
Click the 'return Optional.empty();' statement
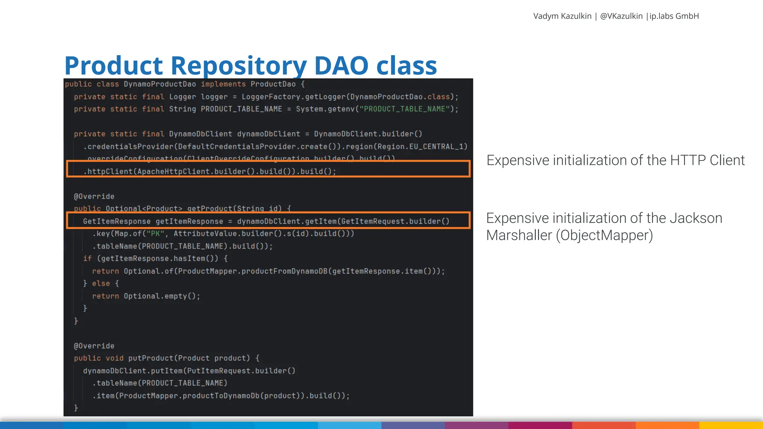coord(146,296)
